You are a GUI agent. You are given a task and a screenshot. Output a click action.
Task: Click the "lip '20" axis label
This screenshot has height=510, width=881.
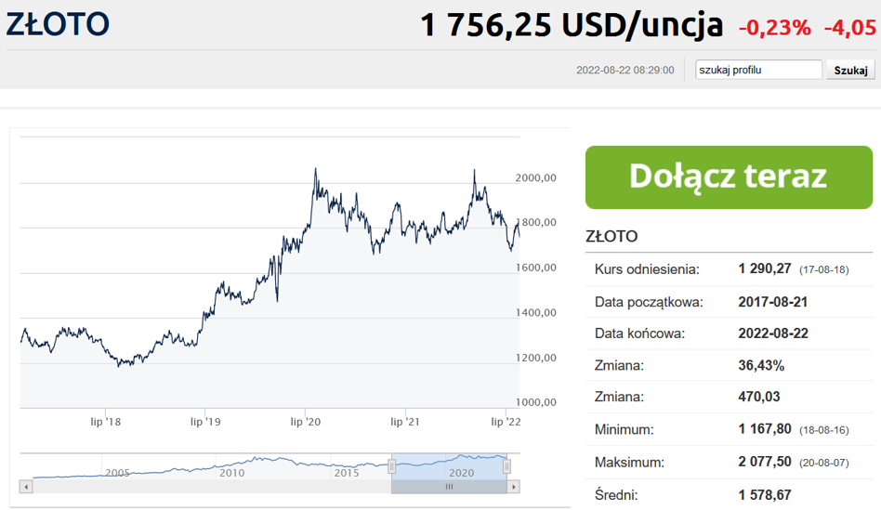coord(306,422)
